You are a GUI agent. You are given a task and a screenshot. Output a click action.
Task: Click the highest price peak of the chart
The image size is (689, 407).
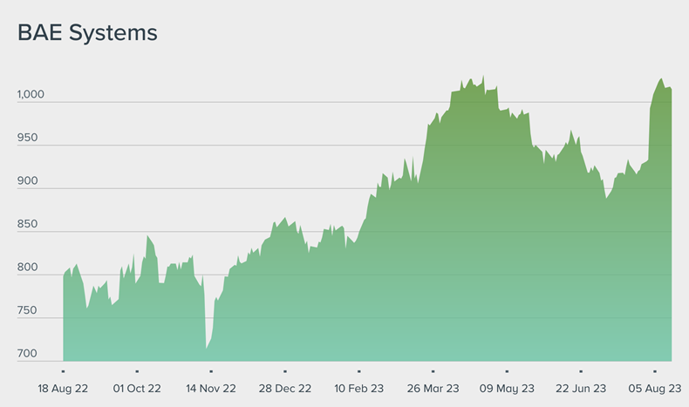point(483,76)
